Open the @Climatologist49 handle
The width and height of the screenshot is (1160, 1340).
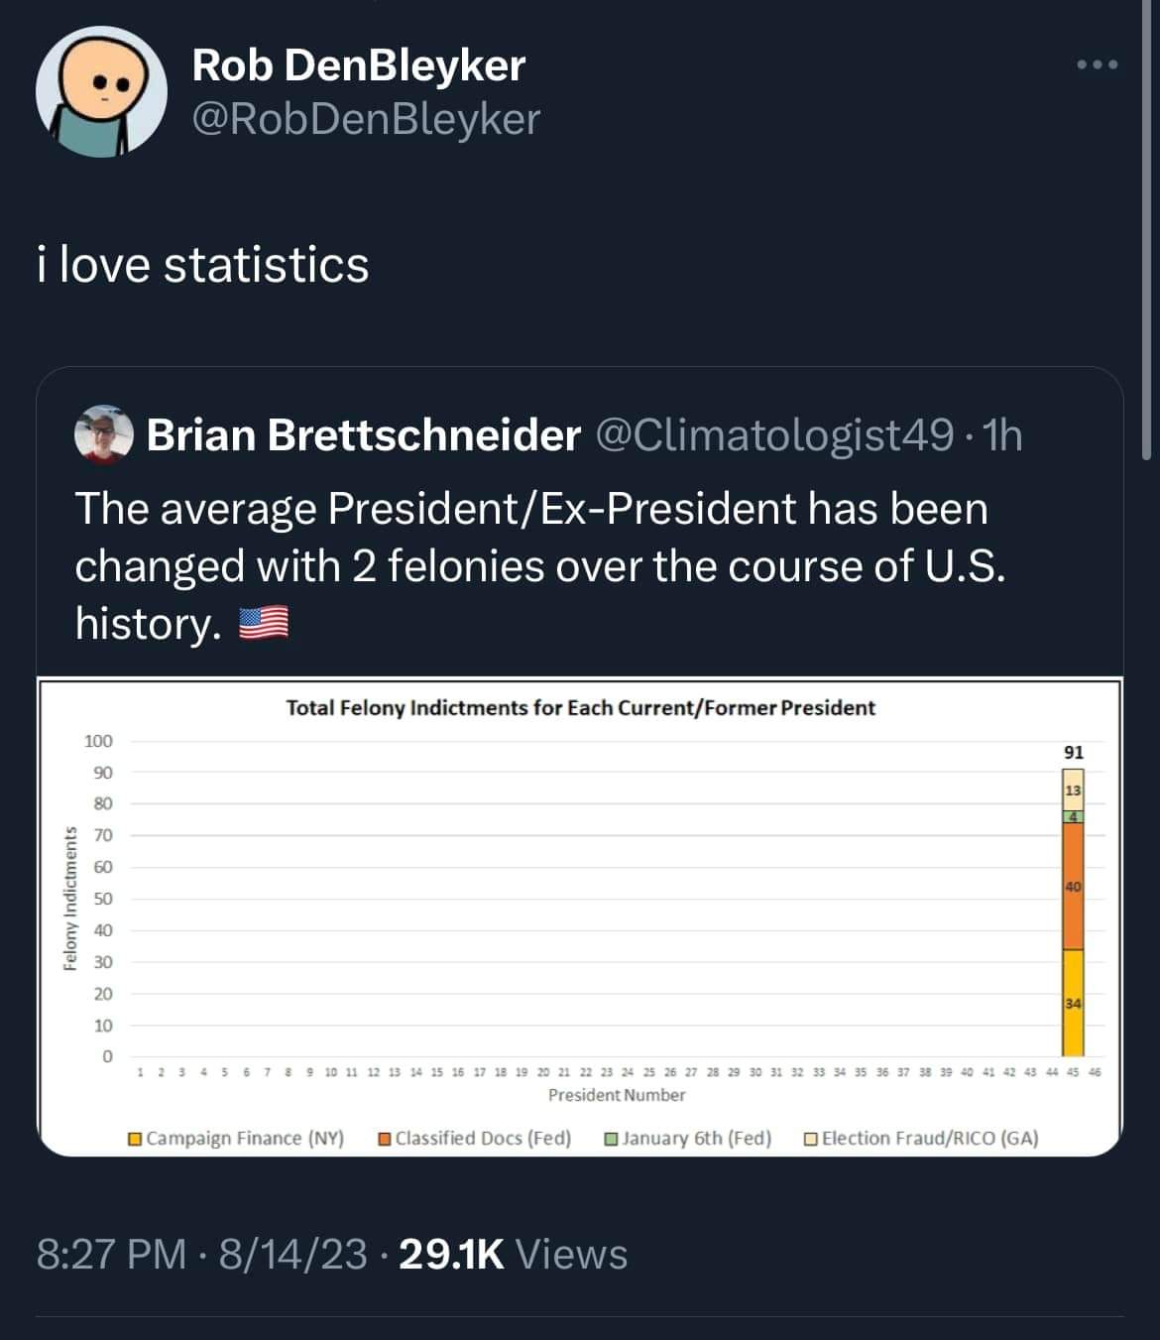click(x=773, y=434)
